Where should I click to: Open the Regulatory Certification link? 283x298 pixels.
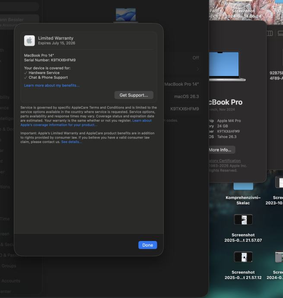click(x=224, y=161)
